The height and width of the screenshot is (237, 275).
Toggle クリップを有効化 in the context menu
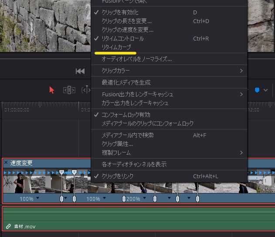[x=169, y=13]
